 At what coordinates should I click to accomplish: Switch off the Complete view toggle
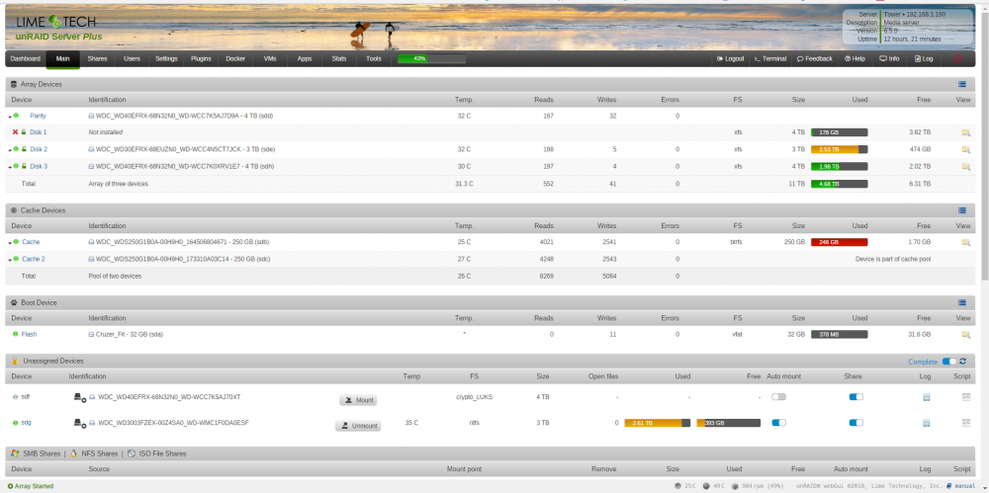(949, 362)
